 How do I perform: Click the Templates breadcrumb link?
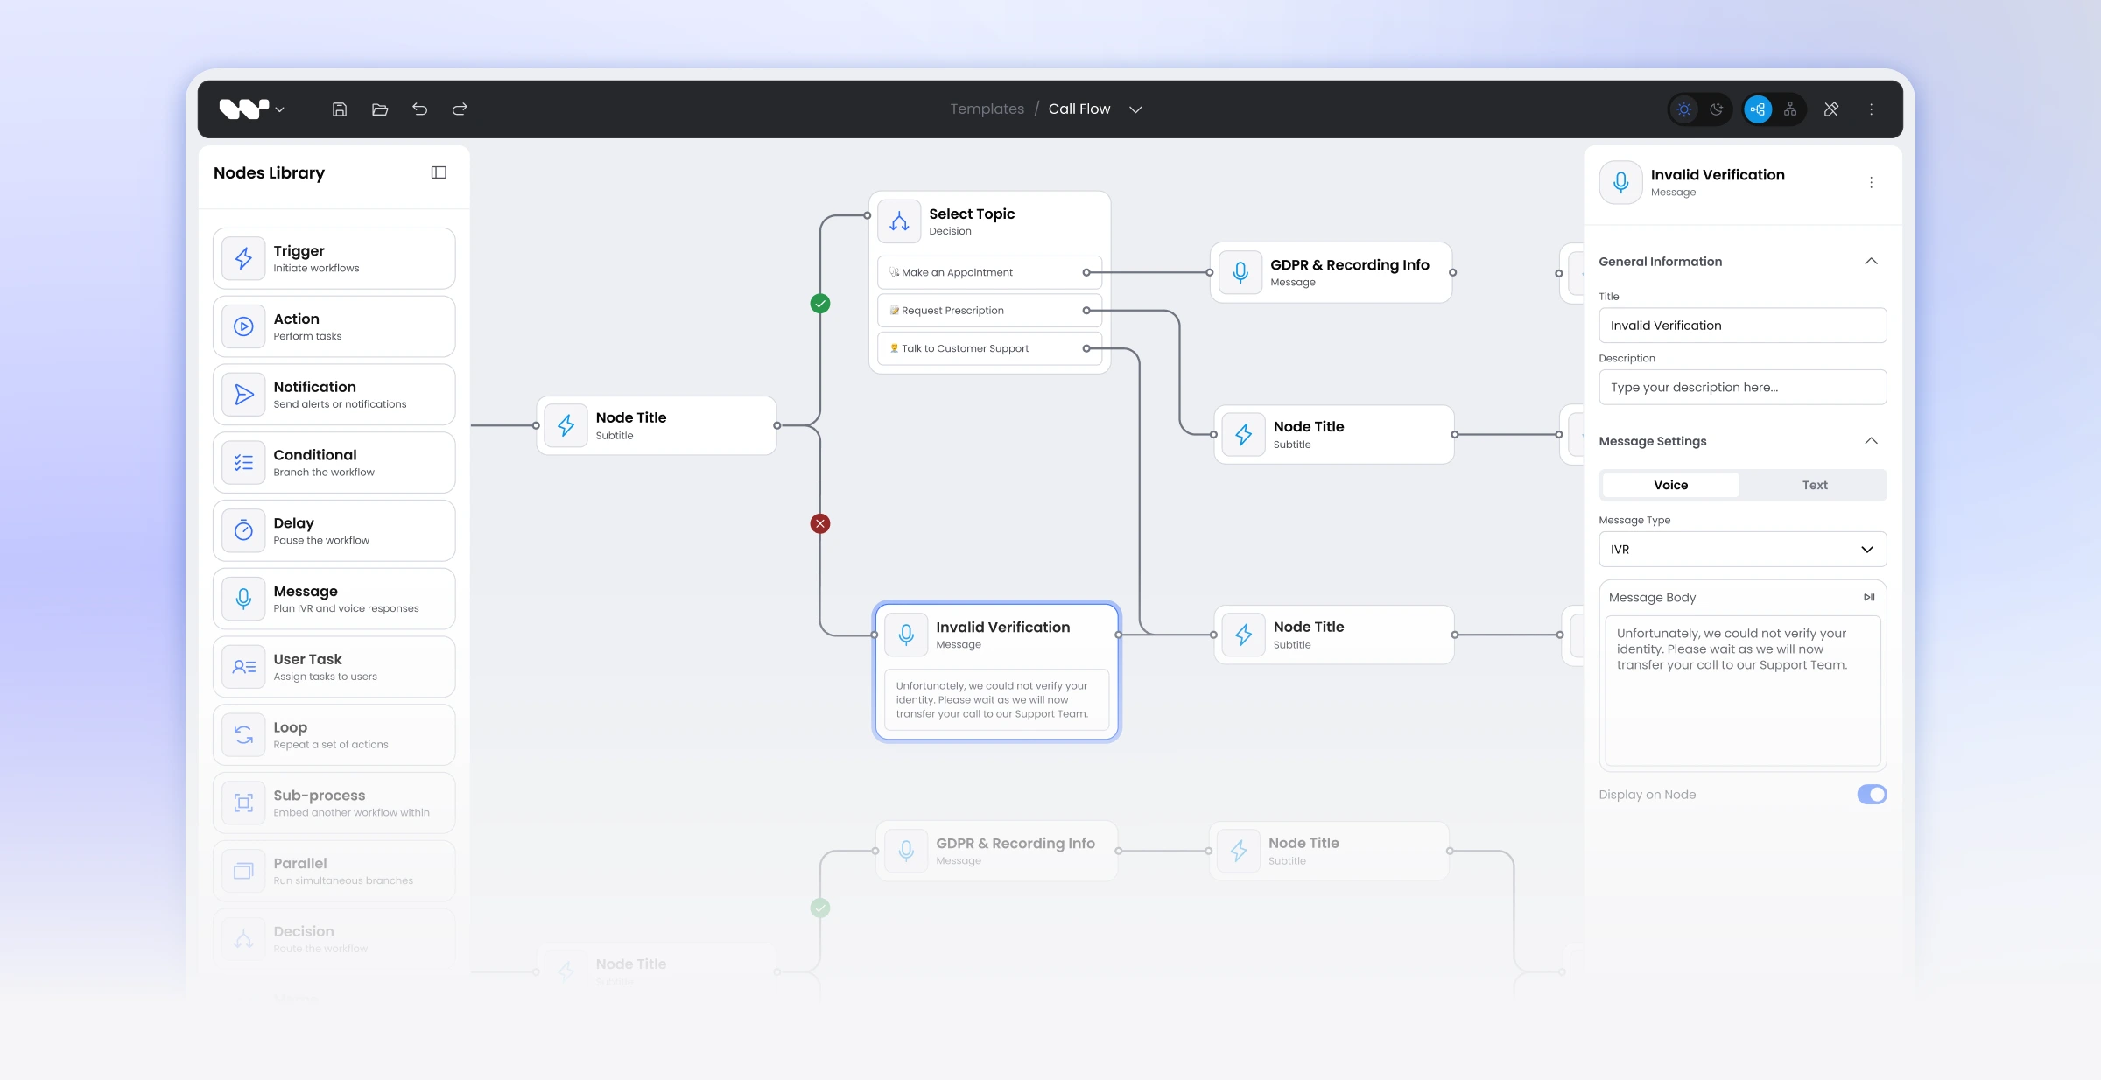(987, 109)
